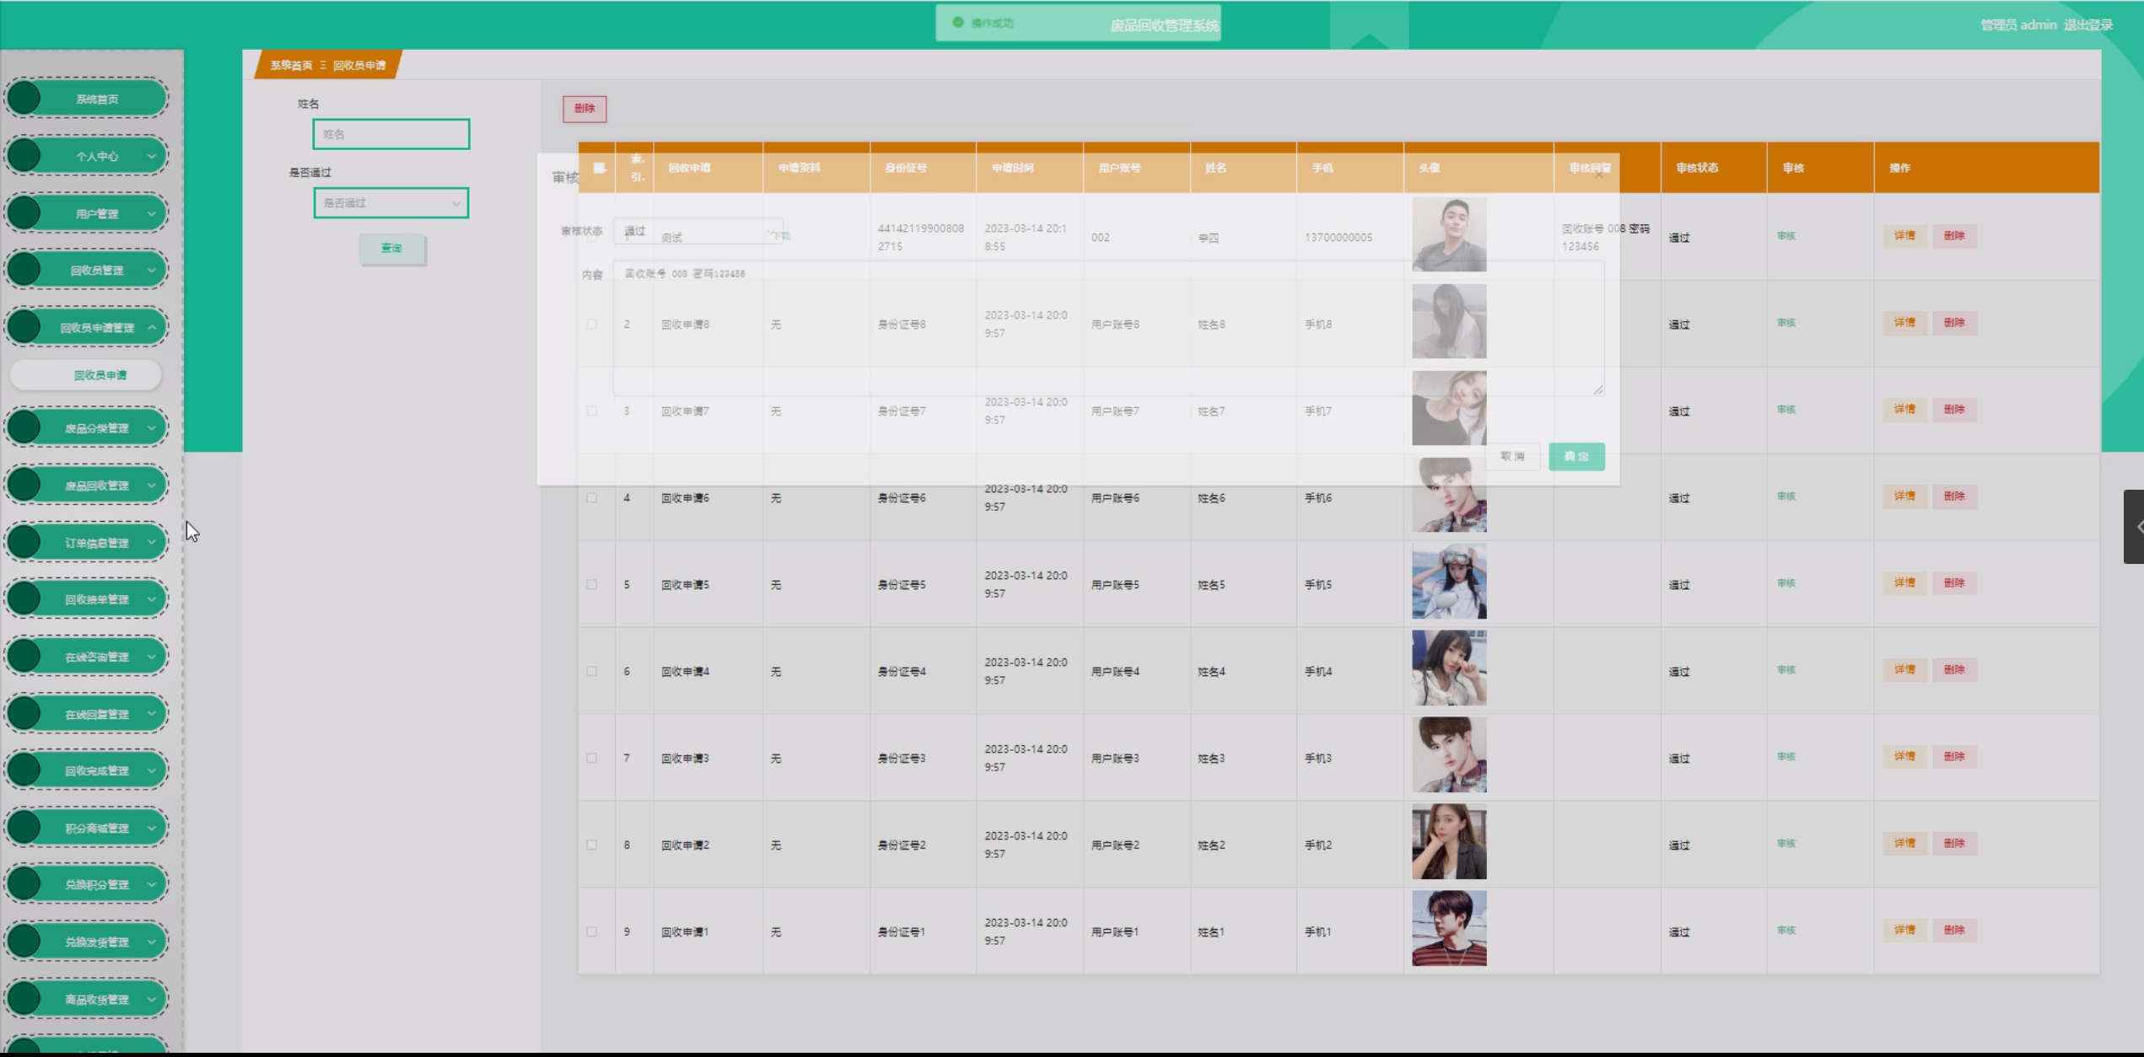The height and width of the screenshot is (1057, 2144).
Task: Click 详情 for the 回收申请5 row
Action: pos(1904,583)
